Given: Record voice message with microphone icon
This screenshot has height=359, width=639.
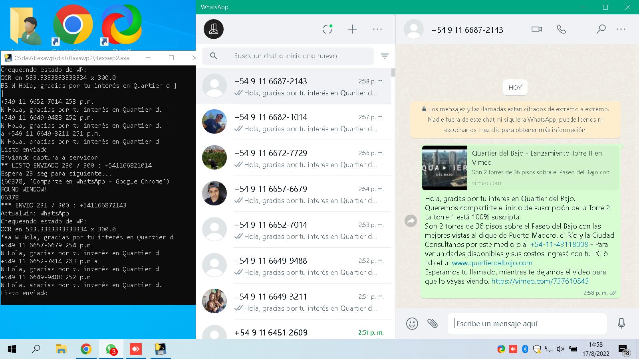Looking at the screenshot, I should (621, 323).
